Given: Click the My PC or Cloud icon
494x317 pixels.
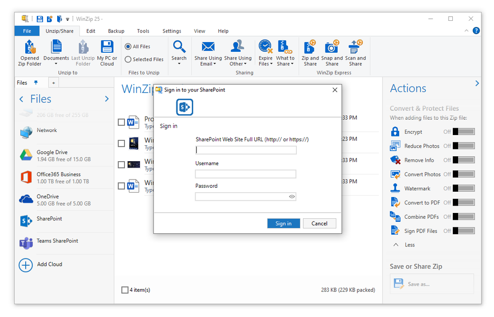Looking at the screenshot, I should coord(107,47).
